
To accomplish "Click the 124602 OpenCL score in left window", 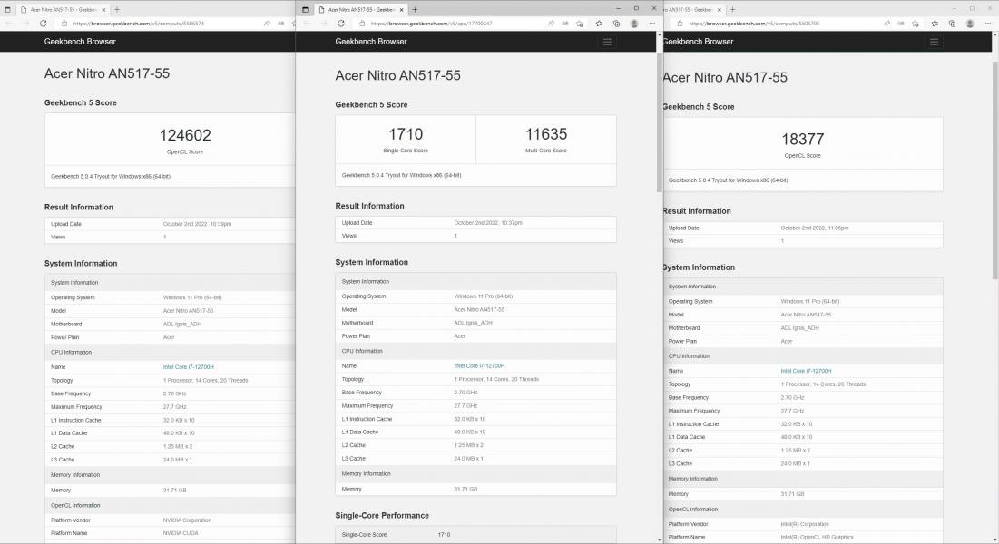I will coord(185,135).
